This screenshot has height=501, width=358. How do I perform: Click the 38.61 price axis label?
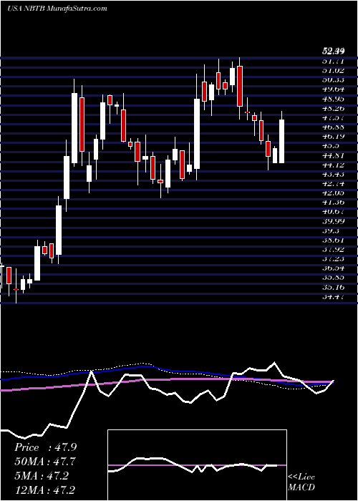(x=333, y=240)
